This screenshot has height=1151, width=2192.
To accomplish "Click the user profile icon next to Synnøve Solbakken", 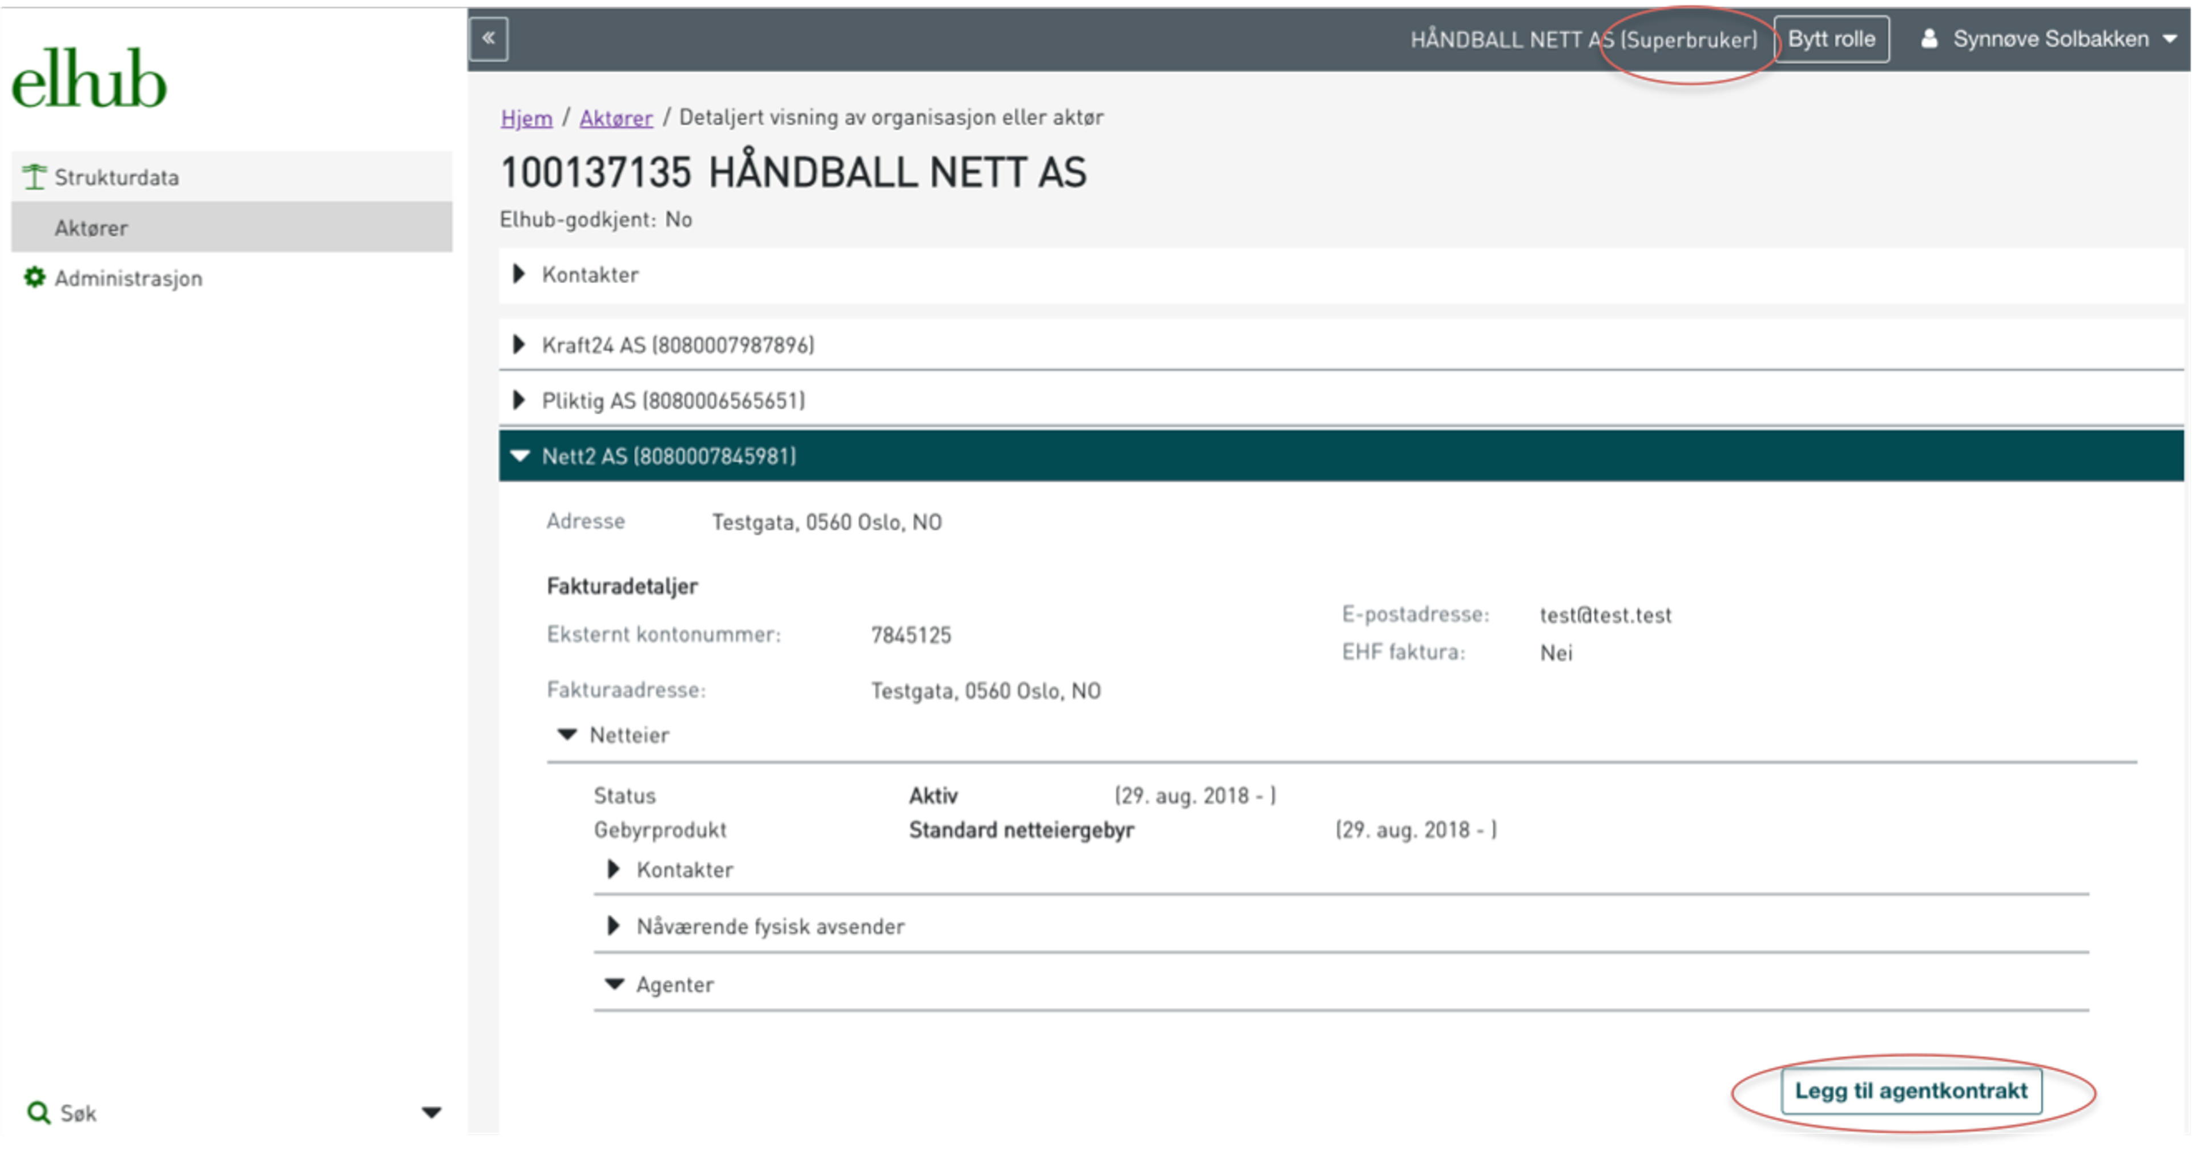I will click(1929, 39).
